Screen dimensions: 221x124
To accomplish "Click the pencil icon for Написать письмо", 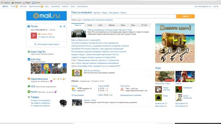I will point(39,37).
